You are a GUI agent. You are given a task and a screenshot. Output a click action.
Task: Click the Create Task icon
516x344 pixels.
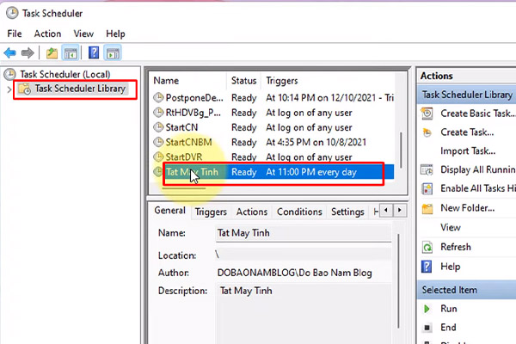pyautogui.click(x=427, y=132)
